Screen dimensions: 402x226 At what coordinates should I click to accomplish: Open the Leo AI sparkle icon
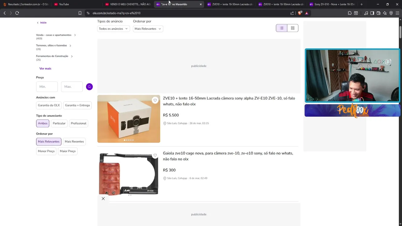pyautogui.click(x=385, y=13)
